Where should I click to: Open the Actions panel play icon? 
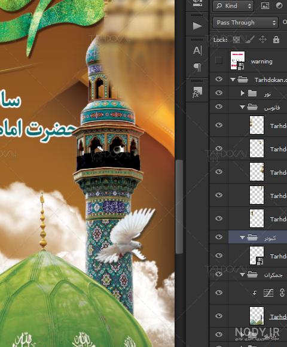pyautogui.click(x=197, y=26)
